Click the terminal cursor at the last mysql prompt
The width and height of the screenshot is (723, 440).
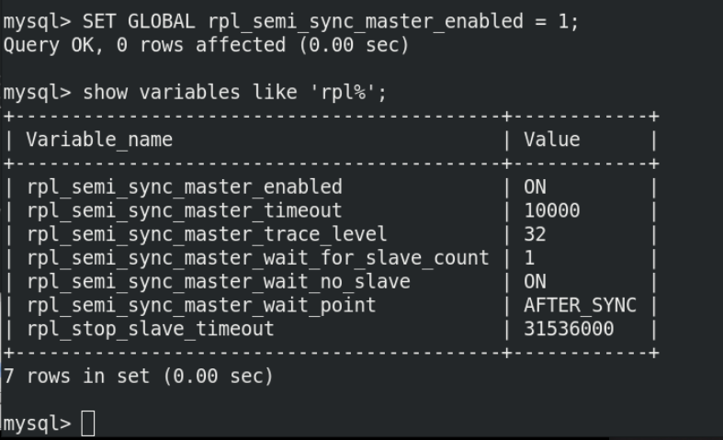pos(87,423)
